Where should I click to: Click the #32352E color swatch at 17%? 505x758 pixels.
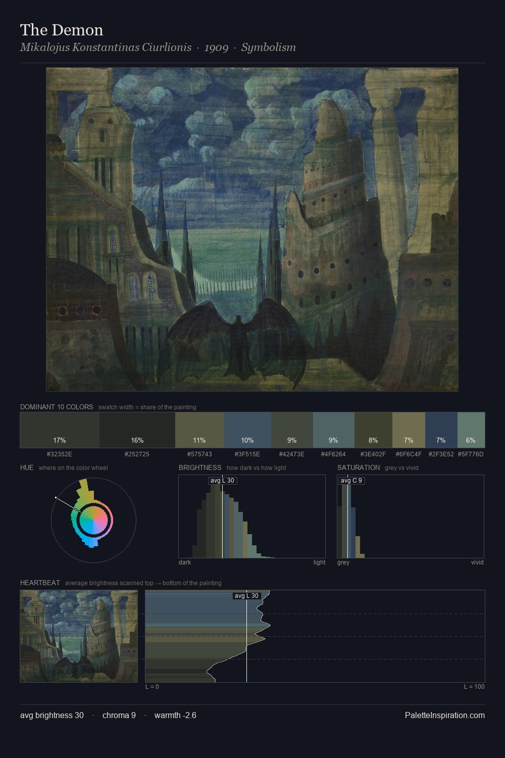60,430
